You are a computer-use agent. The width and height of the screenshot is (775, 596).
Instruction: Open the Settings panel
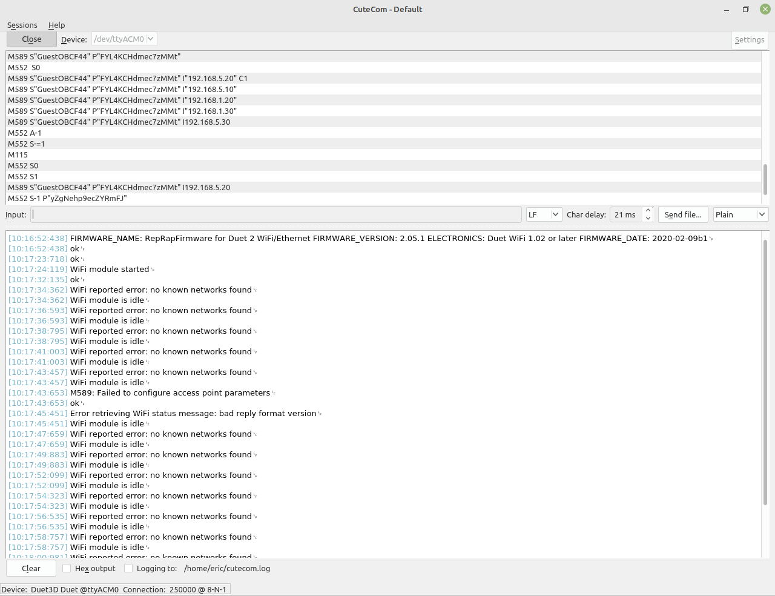[750, 39]
